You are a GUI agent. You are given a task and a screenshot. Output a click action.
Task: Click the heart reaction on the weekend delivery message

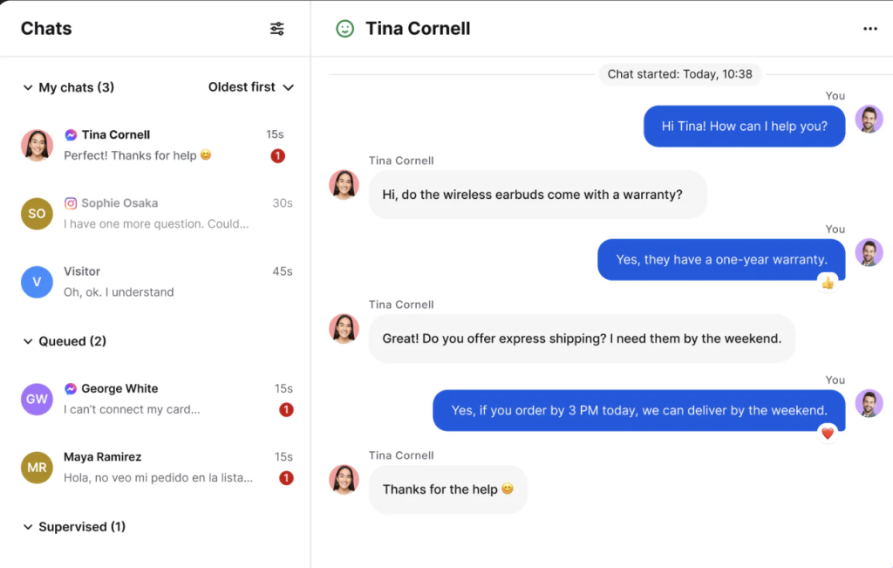pos(828,432)
